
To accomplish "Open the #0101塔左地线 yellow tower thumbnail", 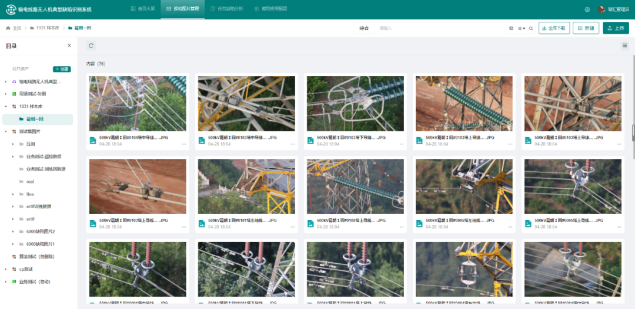I will click(x=246, y=186).
